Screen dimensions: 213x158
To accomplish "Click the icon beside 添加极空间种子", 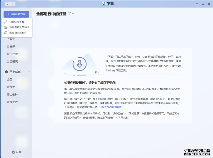I will point(6,33).
